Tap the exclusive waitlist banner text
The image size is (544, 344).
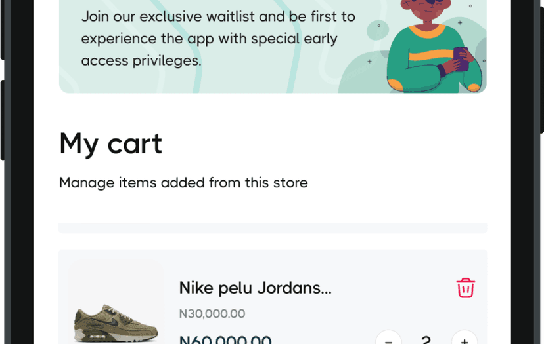coord(218,39)
